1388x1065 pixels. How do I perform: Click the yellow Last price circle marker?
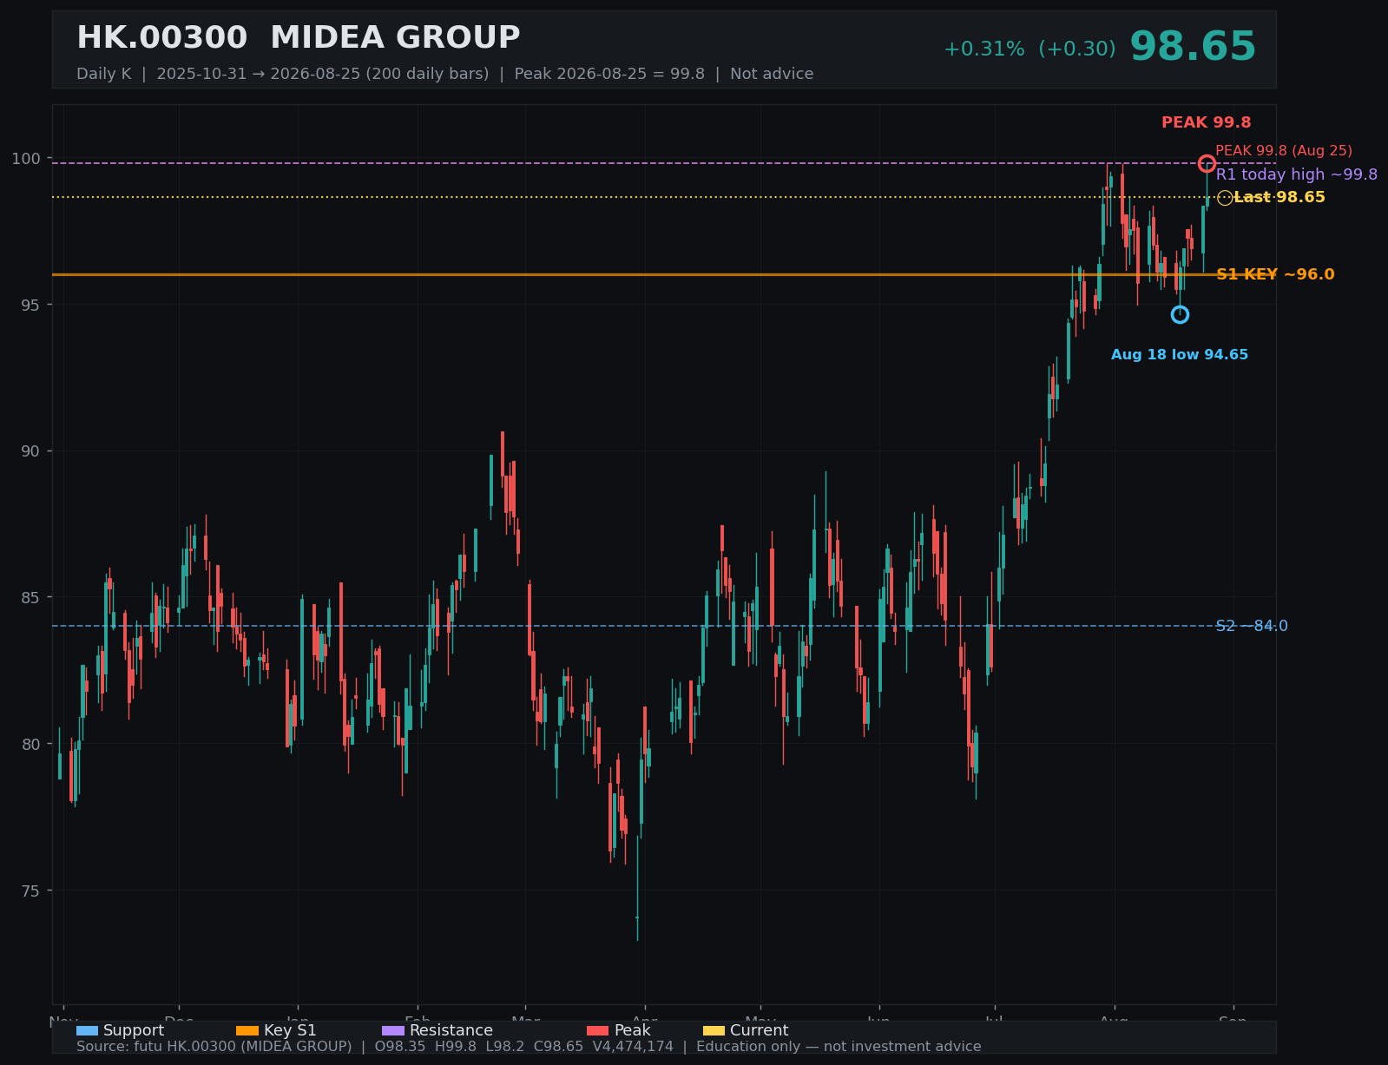coord(1224,198)
